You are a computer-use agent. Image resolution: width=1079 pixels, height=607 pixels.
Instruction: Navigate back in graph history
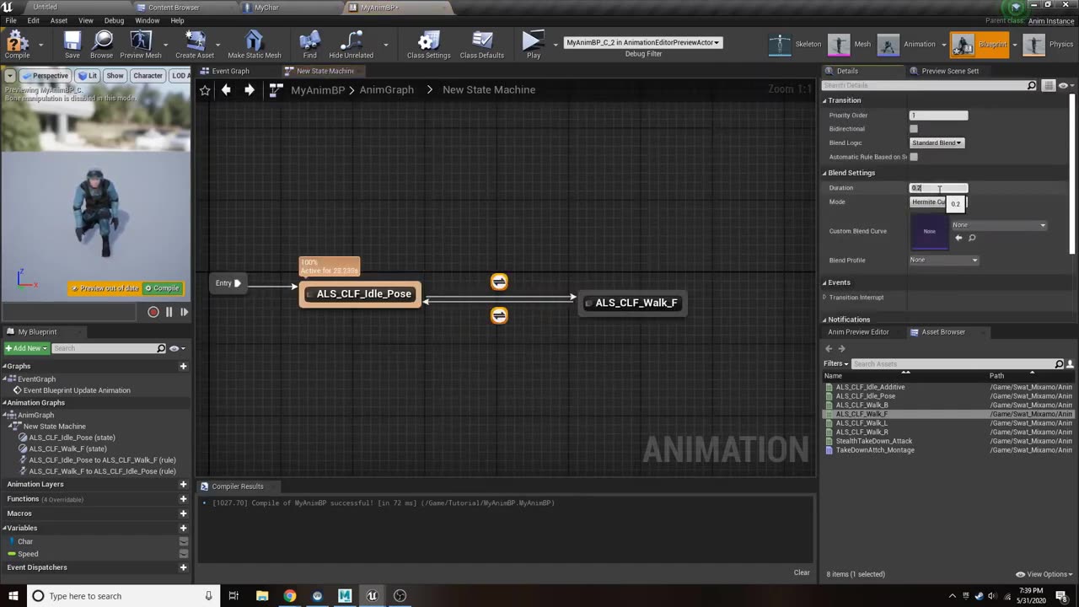[x=226, y=89]
